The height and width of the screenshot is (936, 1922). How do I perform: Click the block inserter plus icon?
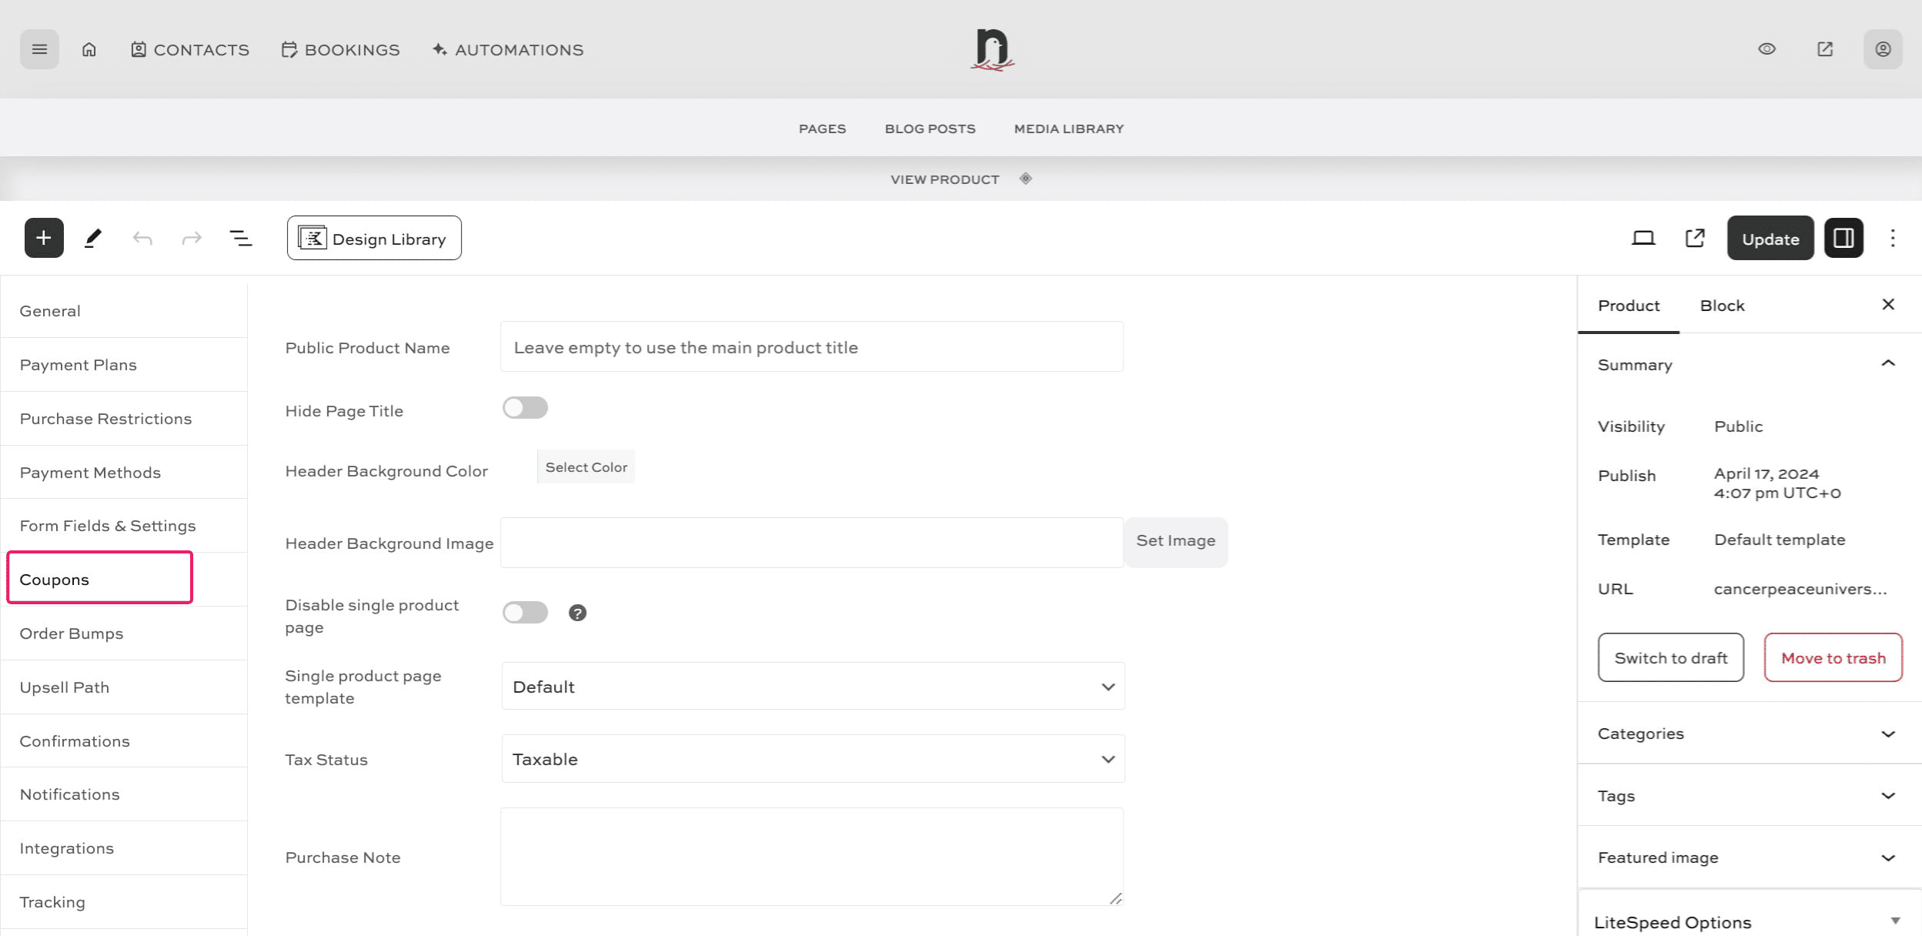pos(44,238)
